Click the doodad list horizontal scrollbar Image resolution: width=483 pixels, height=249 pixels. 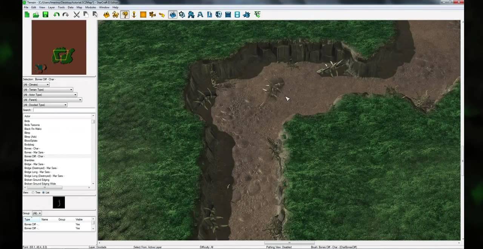click(57, 188)
